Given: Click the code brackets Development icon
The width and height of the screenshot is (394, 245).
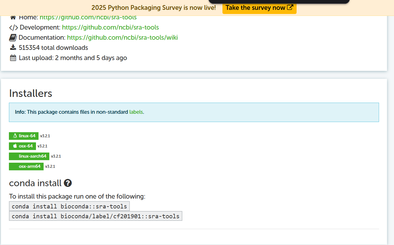Looking at the screenshot, I should point(14,28).
